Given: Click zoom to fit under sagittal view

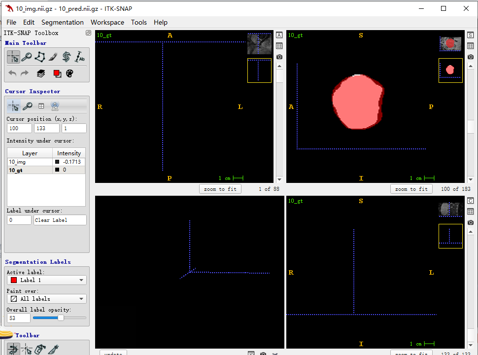Looking at the screenshot, I should tap(411, 189).
